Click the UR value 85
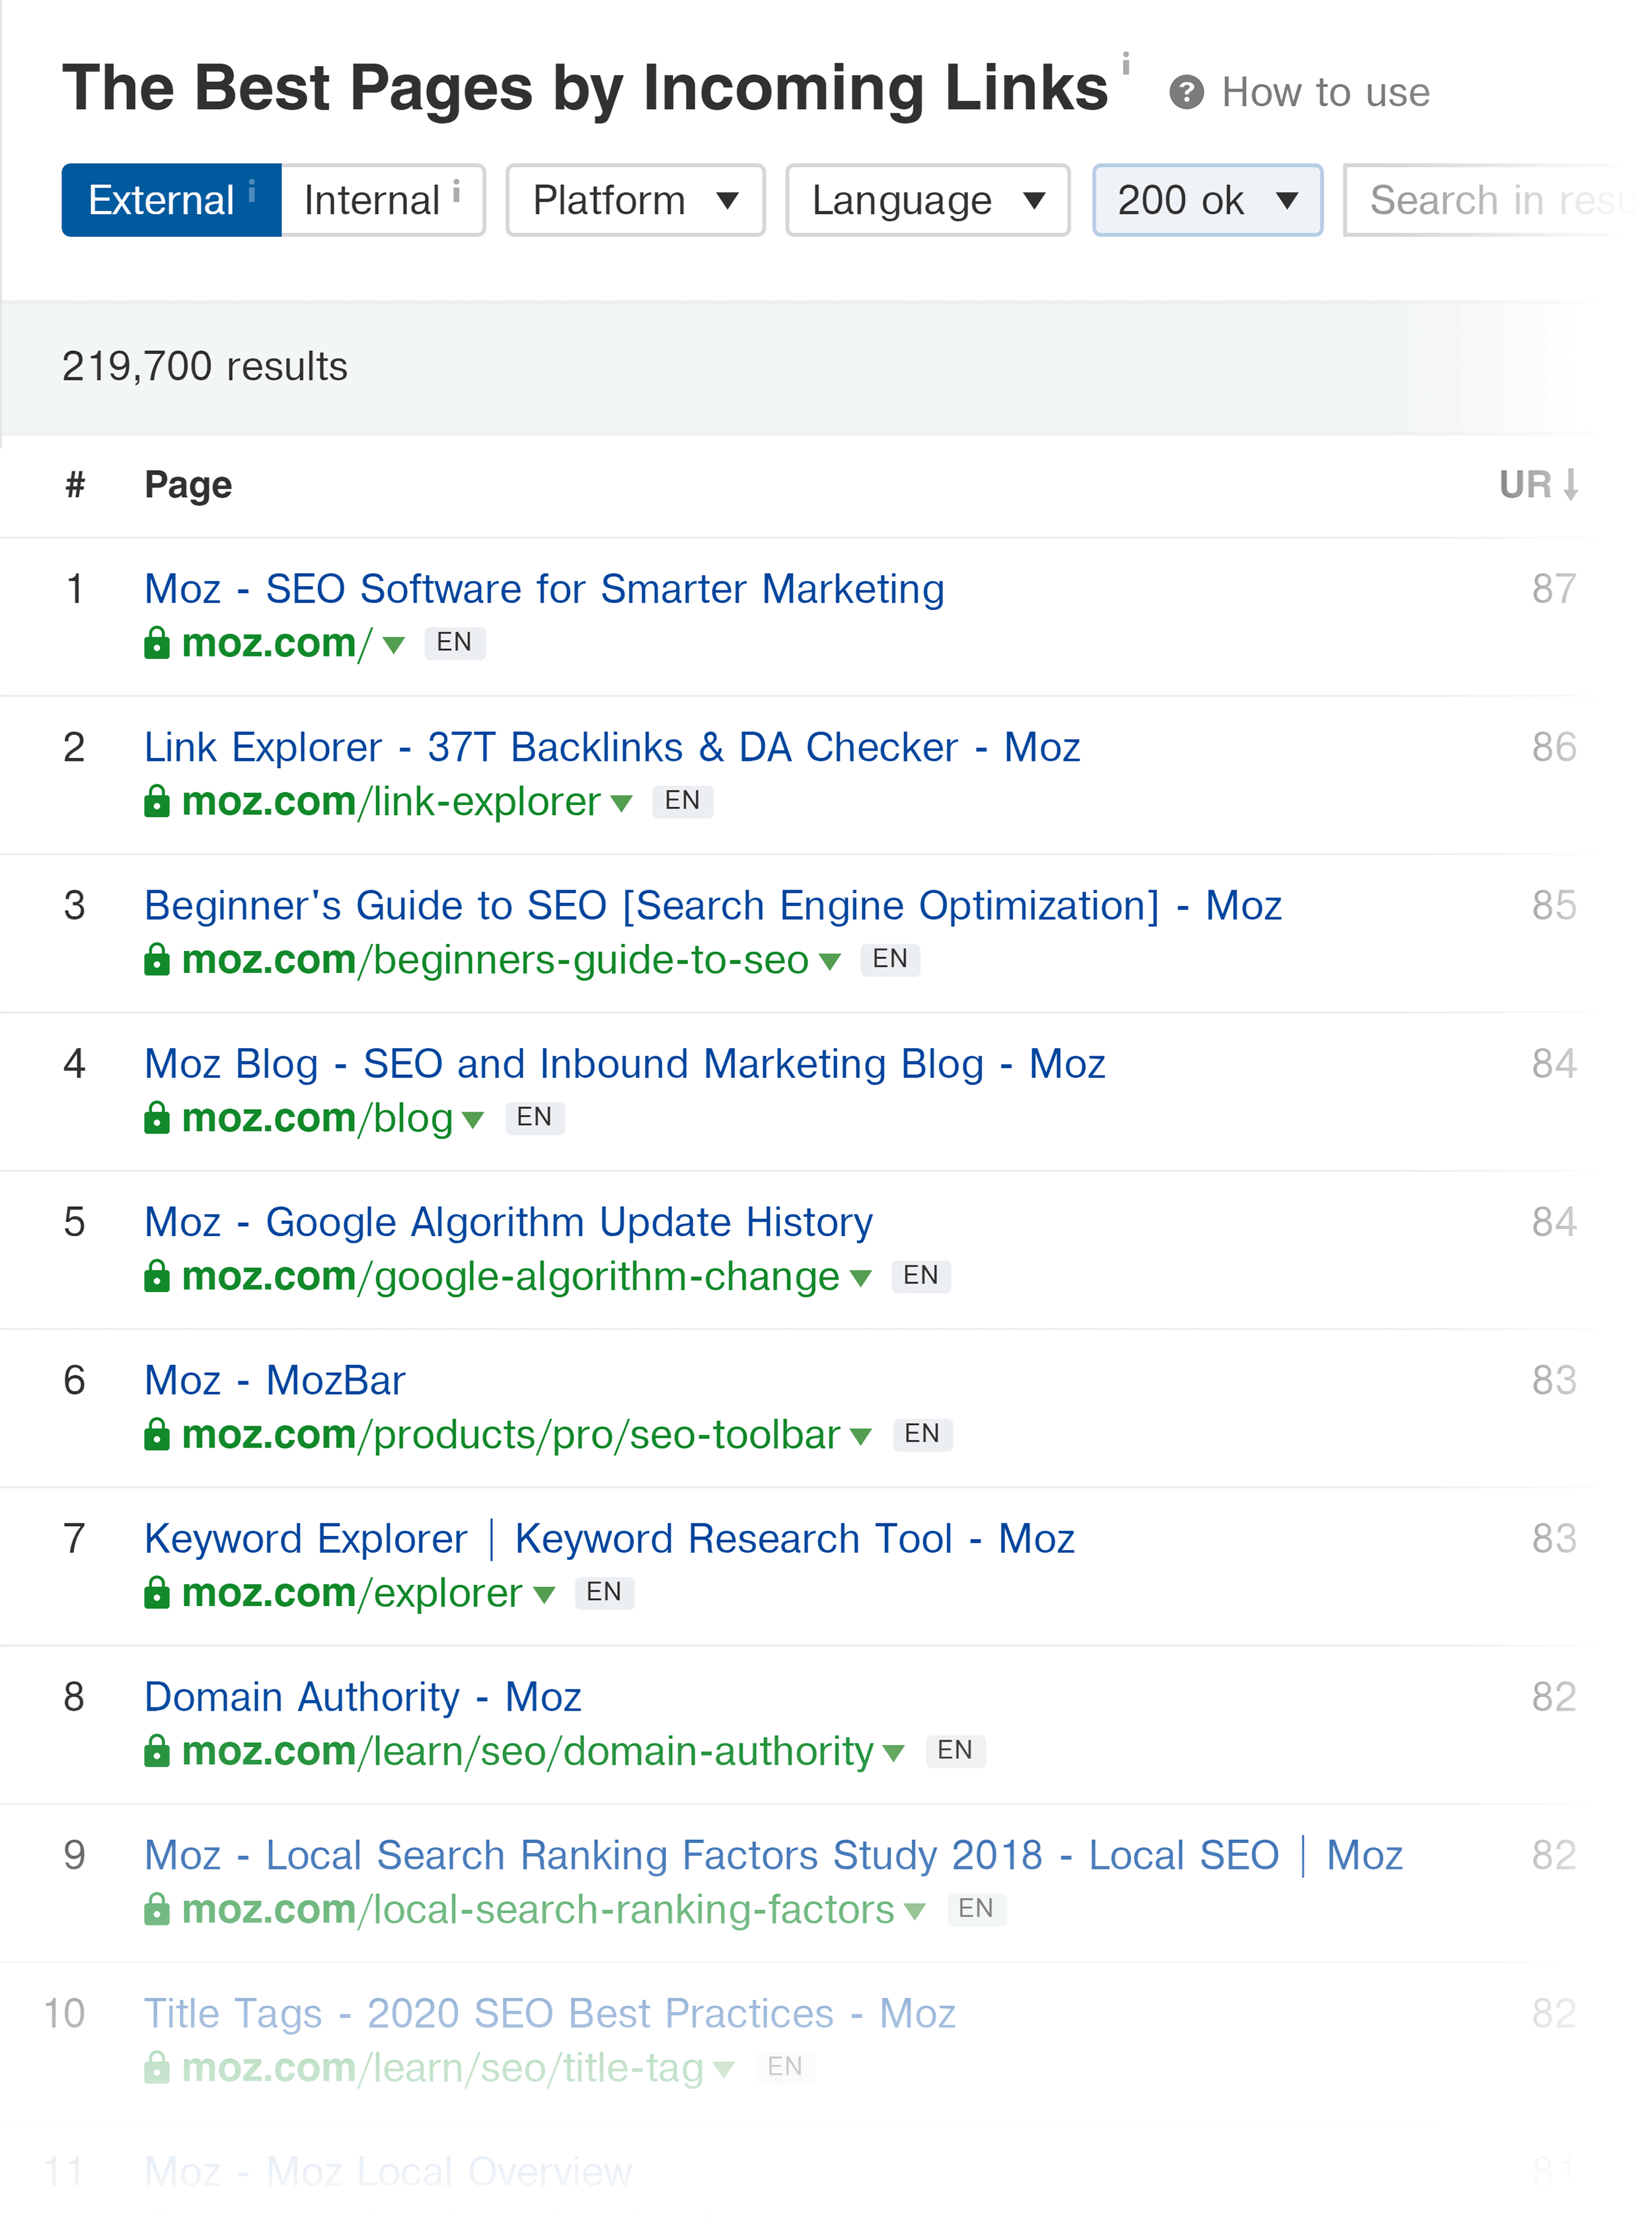Screen dimensions: 1652x2238 click(x=1554, y=906)
